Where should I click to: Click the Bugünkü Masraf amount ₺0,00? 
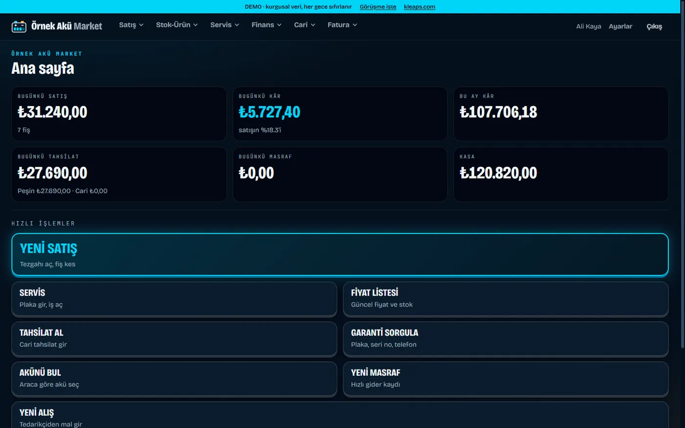click(256, 173)
